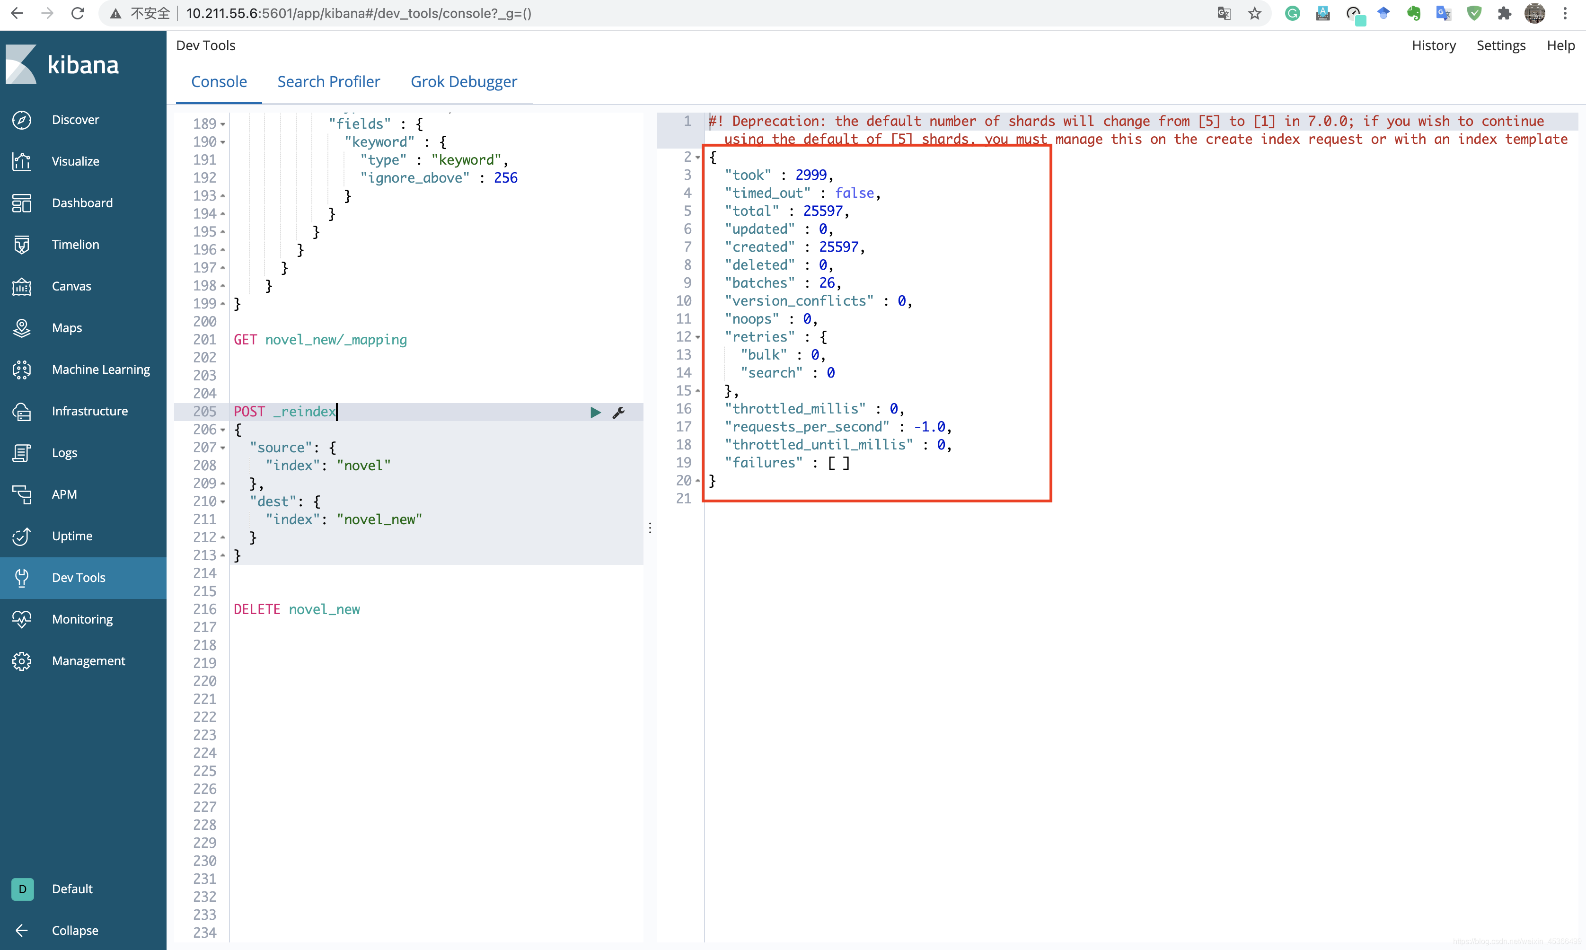Screen dimensions: 1586x950
Task: Switch to Grok Debugger tab
Action: click(463, 82)
